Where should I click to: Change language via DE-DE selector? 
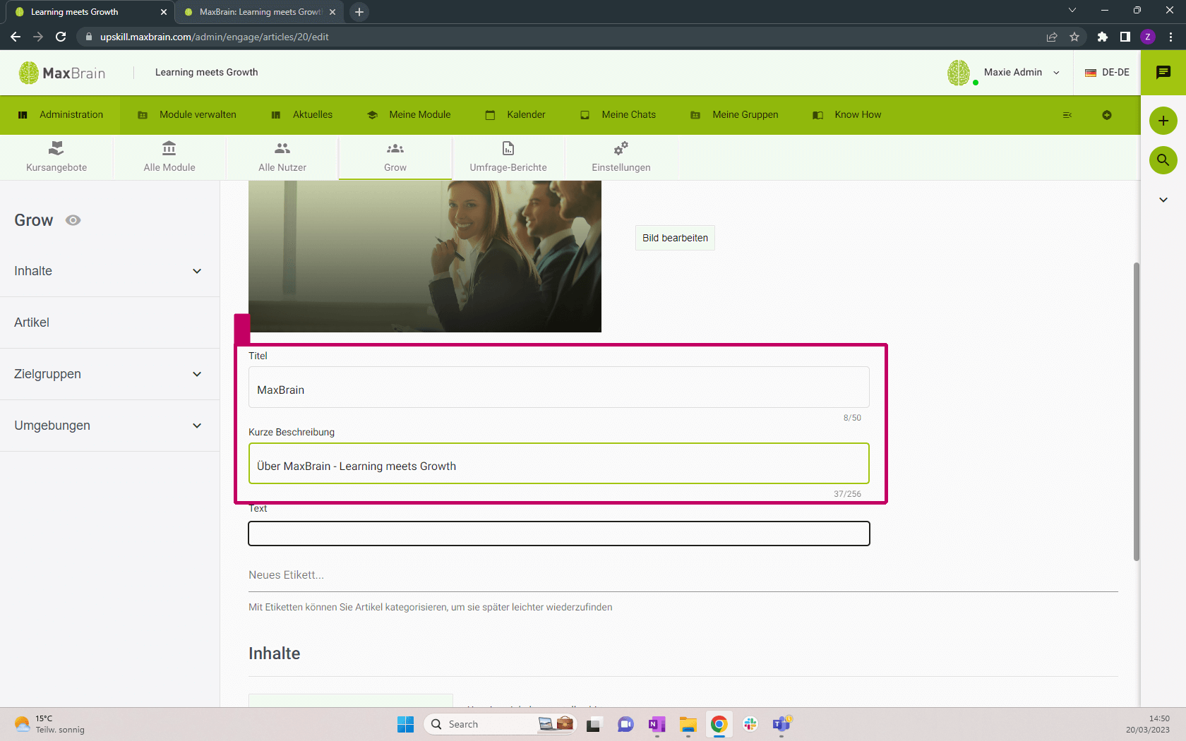(1107, 73)
